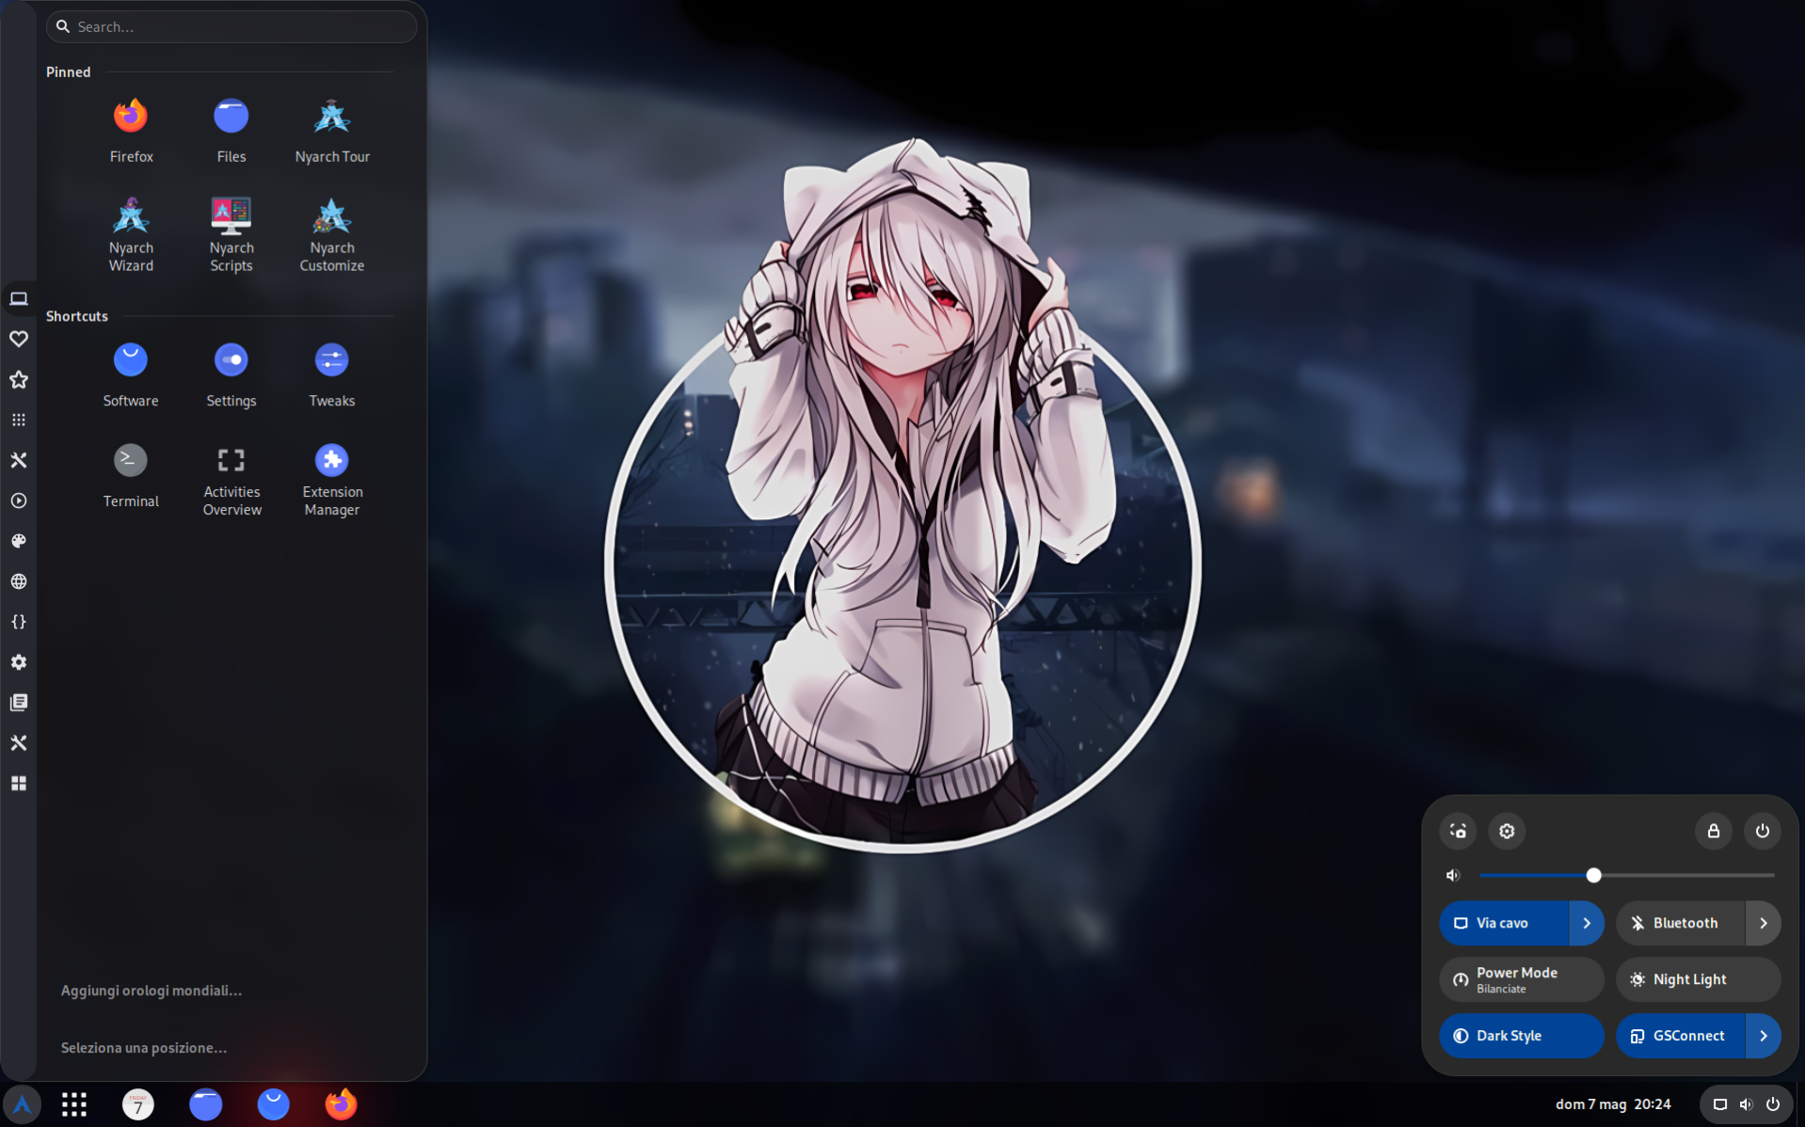This screenshot has width=1805, height=1127.
Task: Lock the screen from quick settings
Action: pyautogui.click(x=1714, y=831)
